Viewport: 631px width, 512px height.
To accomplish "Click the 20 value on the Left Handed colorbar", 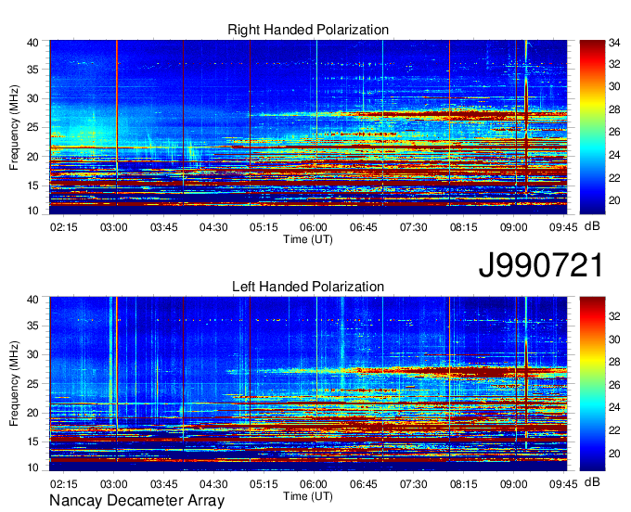I will coord(614,454).
